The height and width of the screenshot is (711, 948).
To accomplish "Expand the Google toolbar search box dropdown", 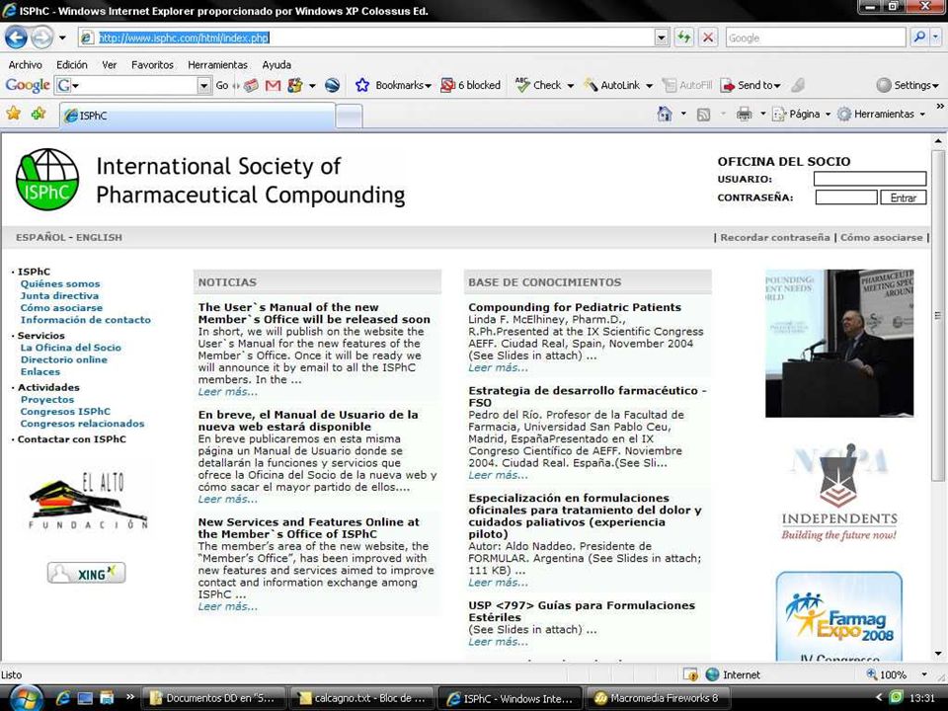I will (x=203, y=85).
